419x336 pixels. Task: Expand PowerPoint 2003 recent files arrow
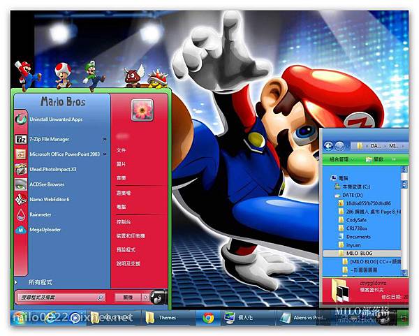point(105,154)
